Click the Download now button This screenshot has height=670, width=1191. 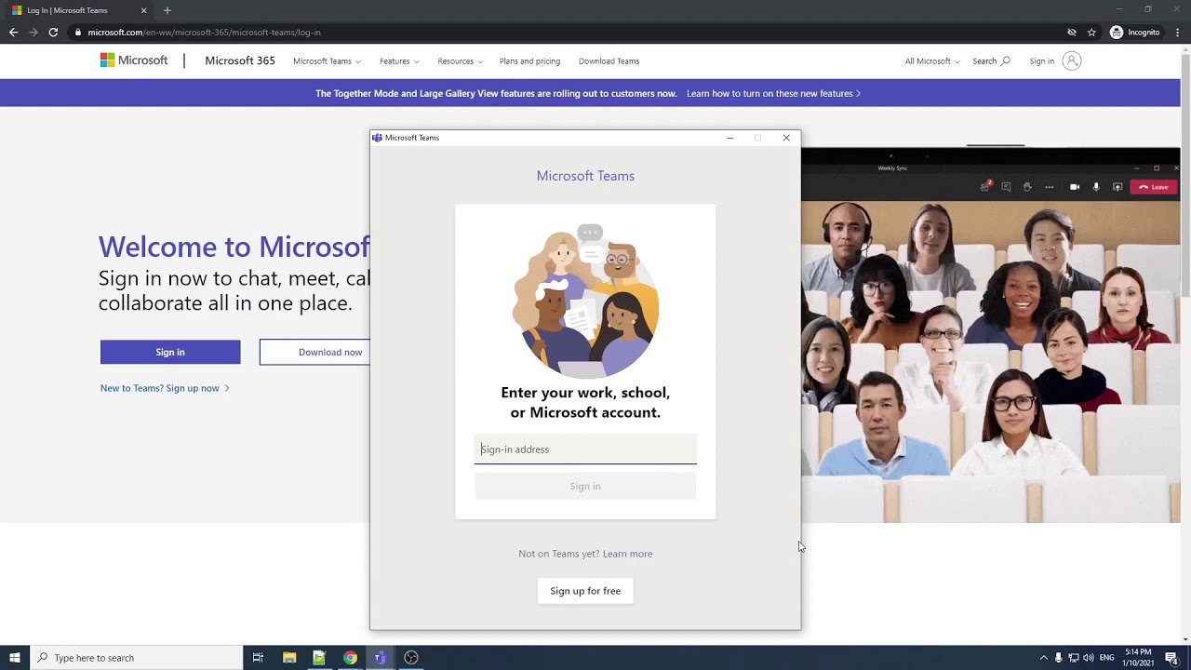click(x=314, y=352)
